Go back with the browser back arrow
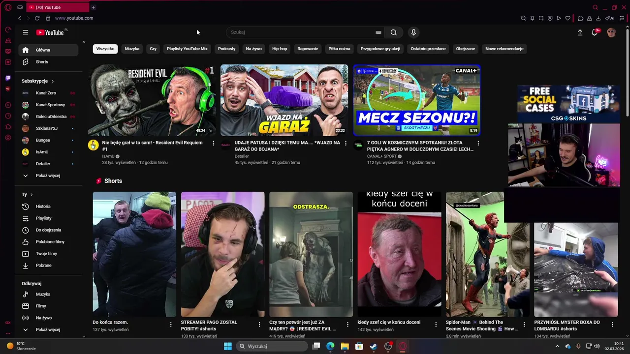Viewport: 630px width, 354px height. (20, 18)
